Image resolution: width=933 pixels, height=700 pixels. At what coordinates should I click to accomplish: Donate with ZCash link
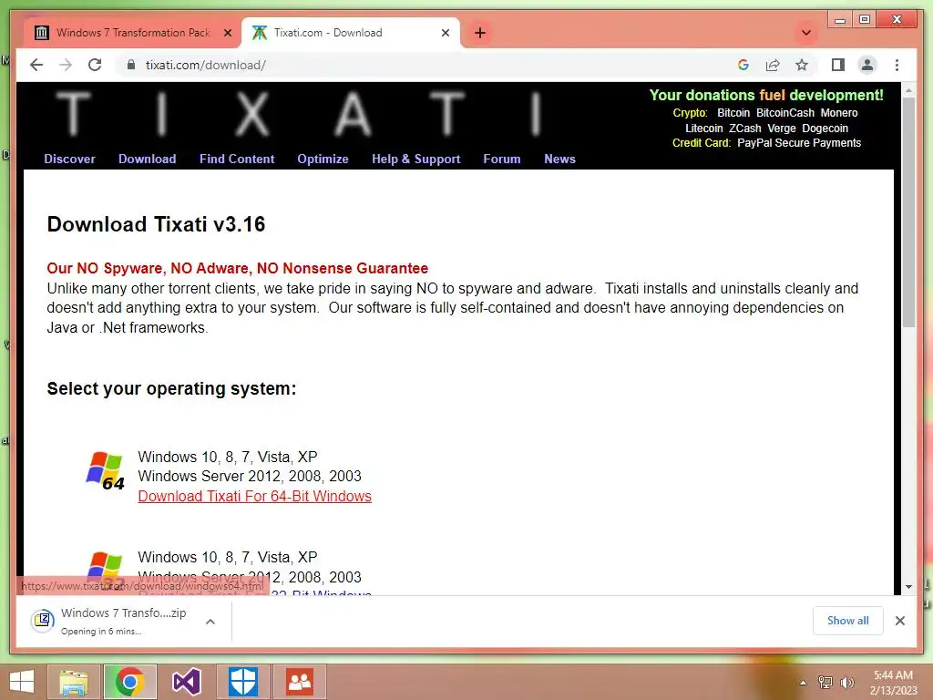(x=745, y=128)
